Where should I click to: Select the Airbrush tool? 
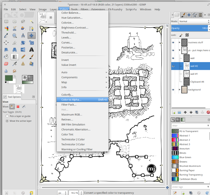14,64
